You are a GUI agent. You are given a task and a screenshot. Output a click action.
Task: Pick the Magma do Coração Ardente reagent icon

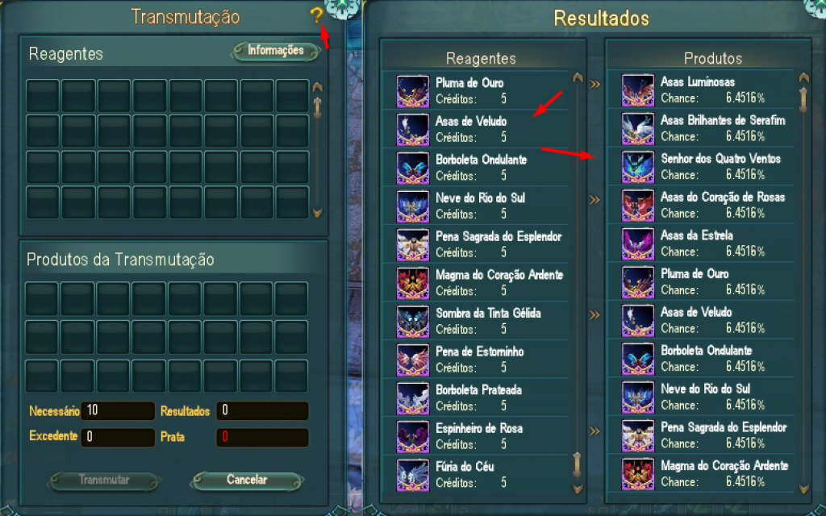point(412,284)
